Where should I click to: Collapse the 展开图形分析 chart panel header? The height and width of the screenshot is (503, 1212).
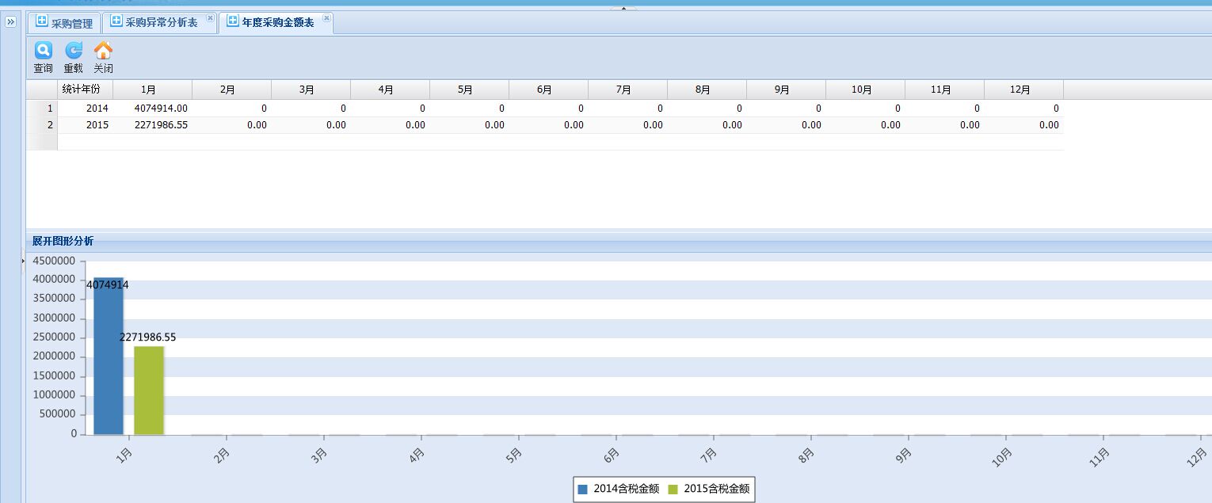click(x=63, y=241)
